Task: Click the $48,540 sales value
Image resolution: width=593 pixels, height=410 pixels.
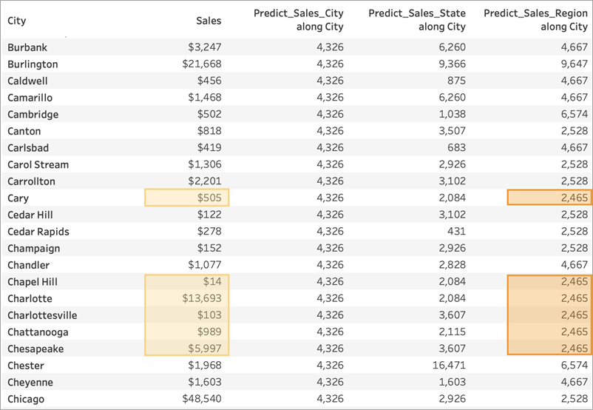Action: point(202,399)
